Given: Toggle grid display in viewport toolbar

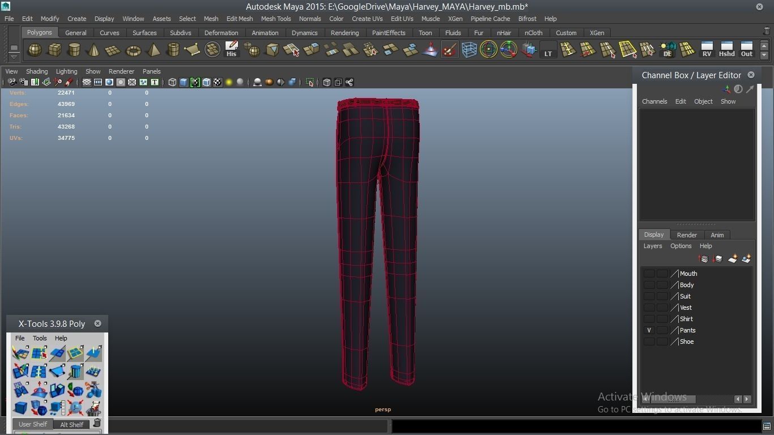Looking at the screenshot, I should [x=87, y=82].
